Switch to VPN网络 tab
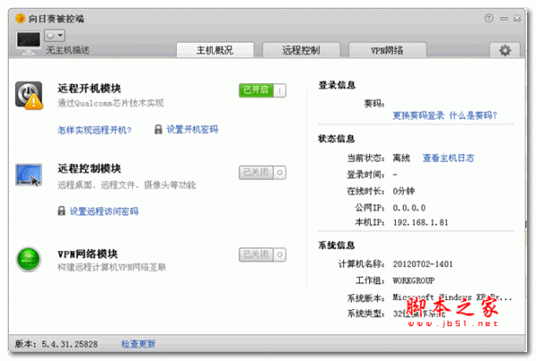 [x=388, y=50]
